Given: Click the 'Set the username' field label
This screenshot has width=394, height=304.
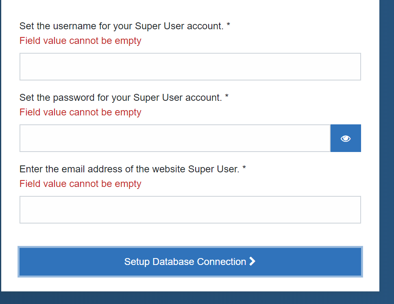Looking at the screenshot, I should click(121, 26).
